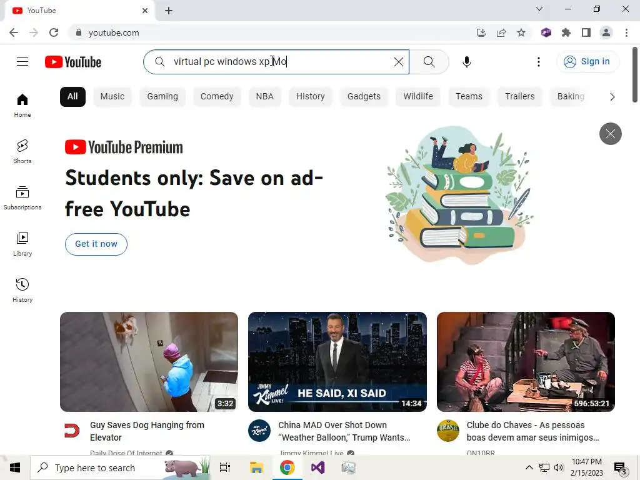Clear the search text with X
This screenshot has height=480, width=640.
[x=398, y=62]
